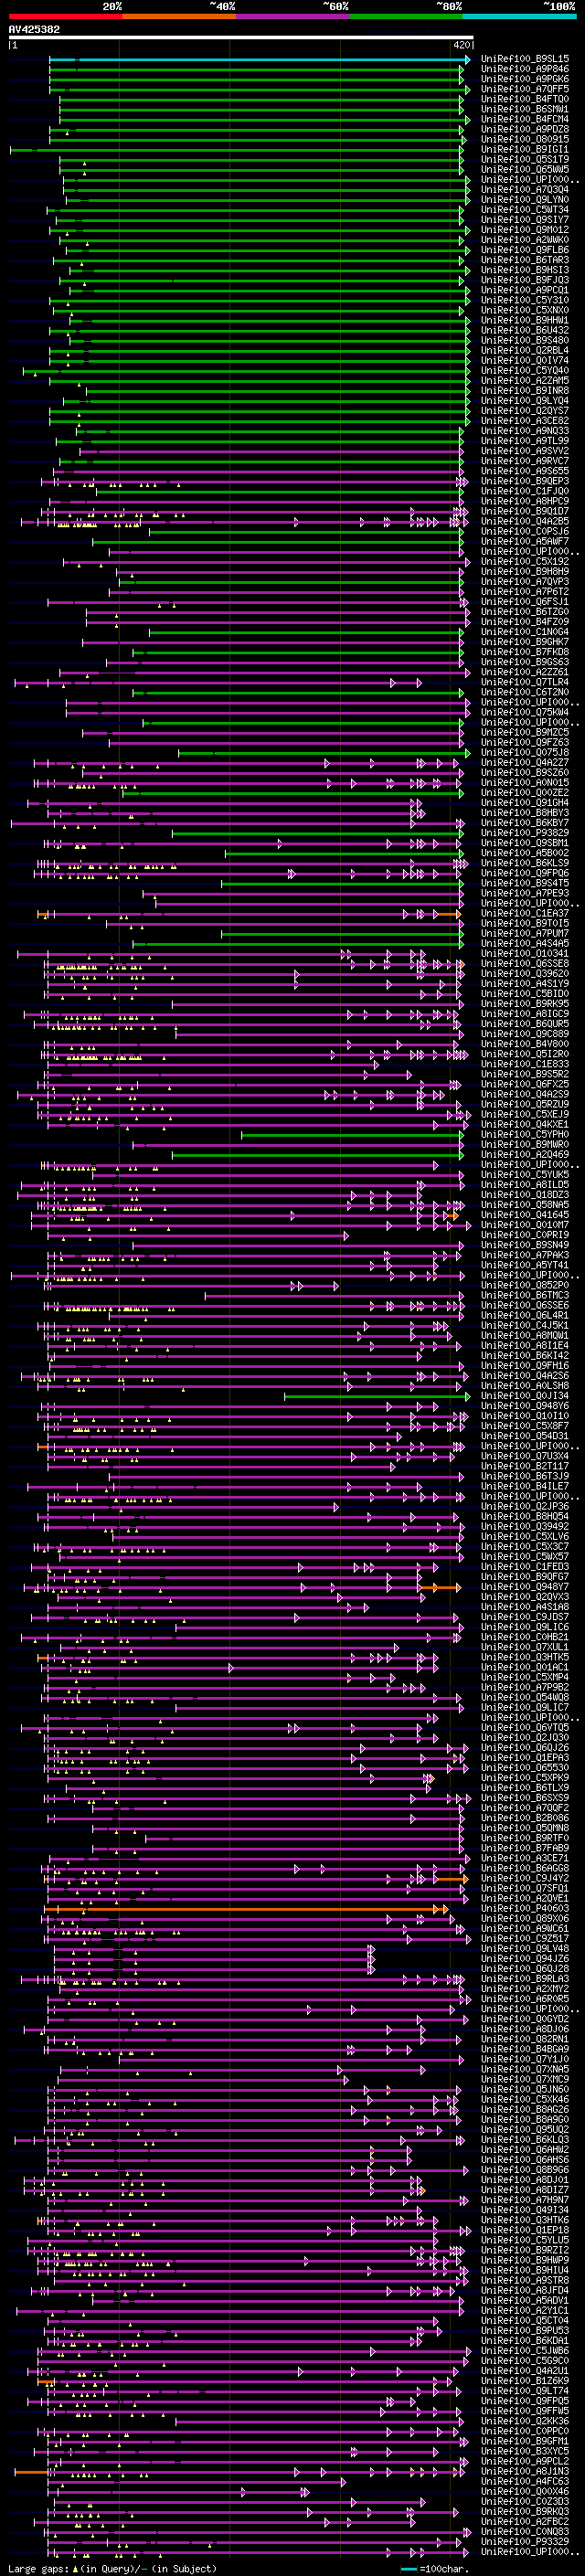Click the UniRef100_Q2RBL4 label

click(525, 350)
